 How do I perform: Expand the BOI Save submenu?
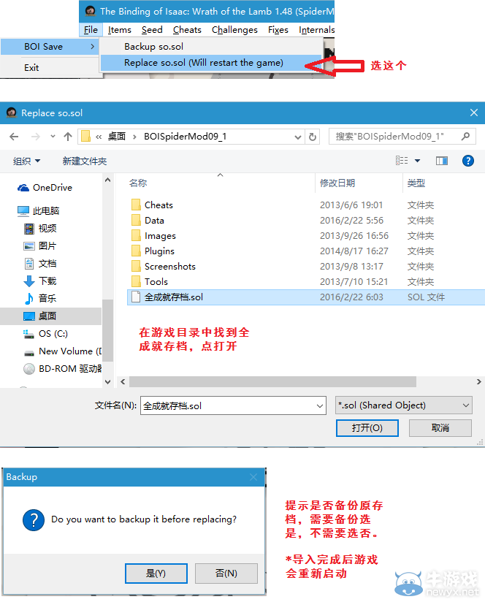50,47
